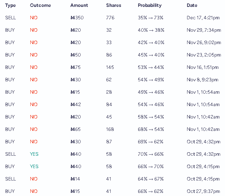This screenshot has width=225, height=196.
Task: Select the trade dated Nov 23, 2:05pm
Action: pyautogui.click(x=112, y=55)
